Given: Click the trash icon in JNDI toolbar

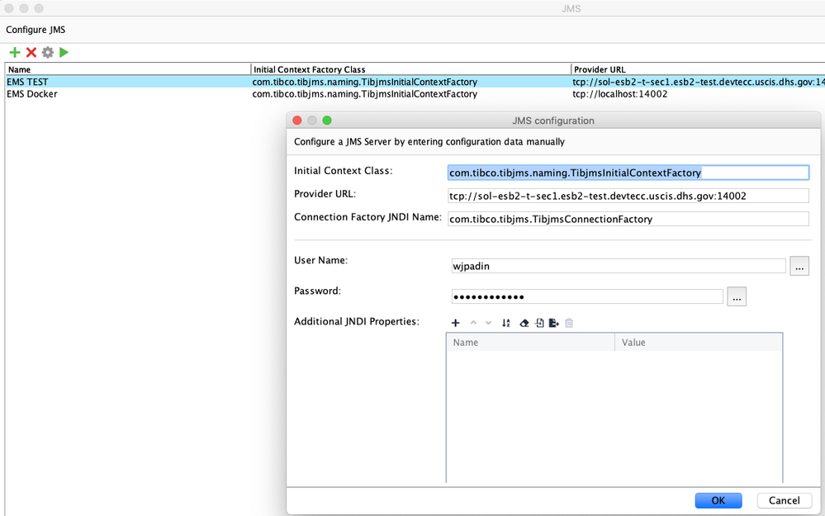Looking at the screenshot, I should coord(569,323).
